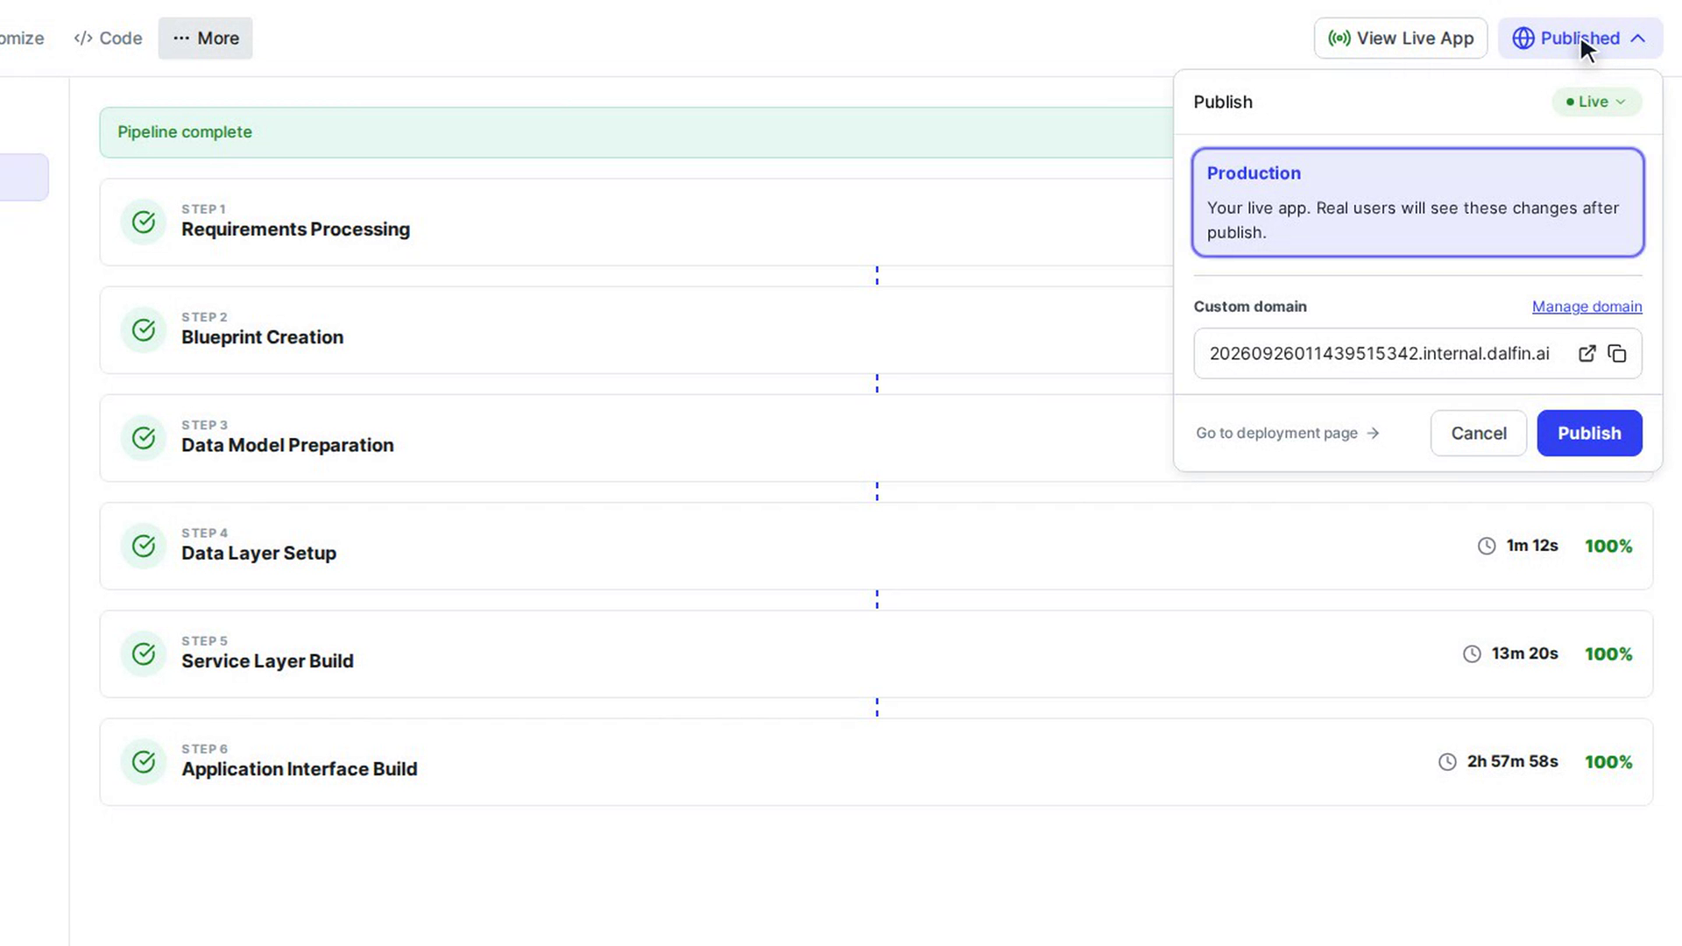Collapse the Published dropdown chevron
Viewport: 1682px width, 946px height.
click(1638, 39)
